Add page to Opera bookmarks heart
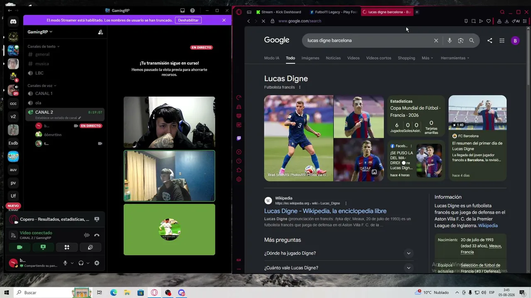Viewport: 531px width, 298px height. pos(489,21)
